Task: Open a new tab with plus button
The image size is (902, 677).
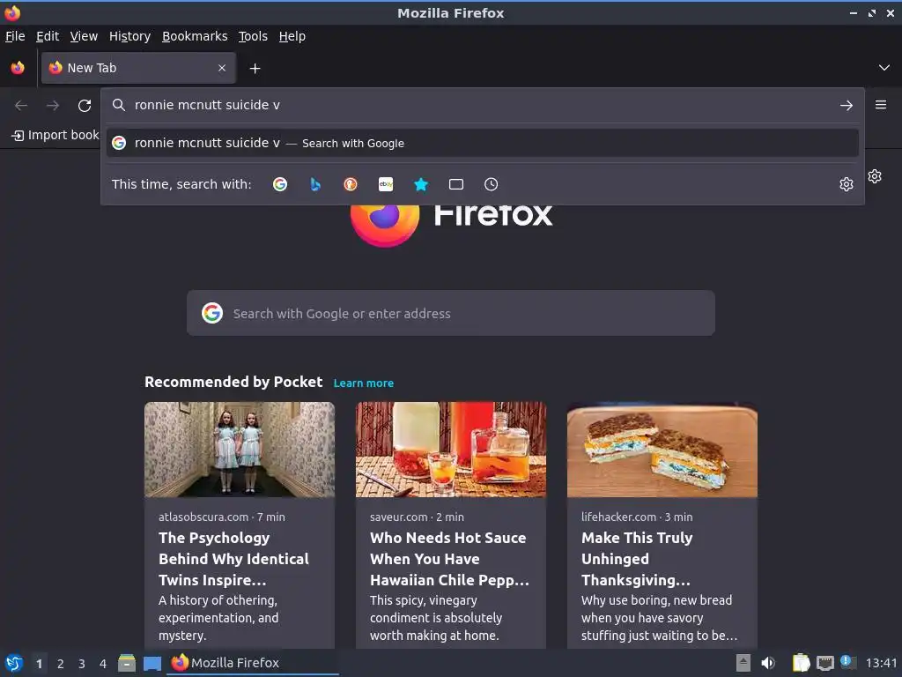Action: (x=255, y=69)
